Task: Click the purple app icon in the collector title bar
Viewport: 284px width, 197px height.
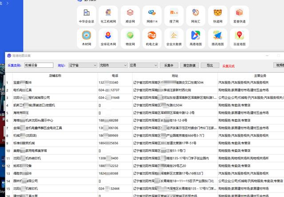Action: pyautogui.click(x=9, y=55)
